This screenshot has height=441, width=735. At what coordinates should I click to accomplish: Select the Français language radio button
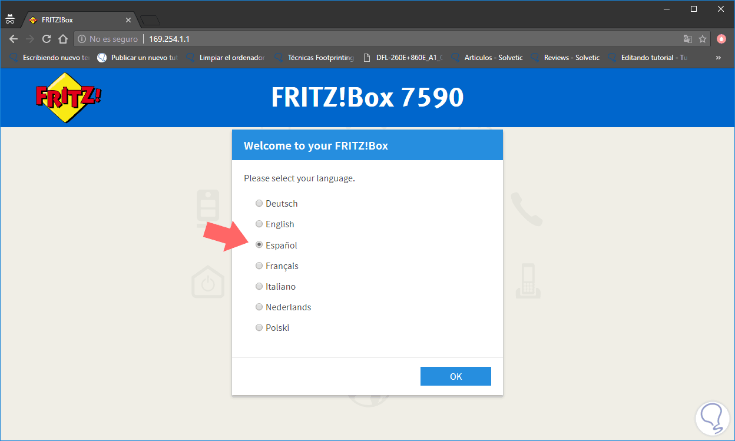(259, 266)
